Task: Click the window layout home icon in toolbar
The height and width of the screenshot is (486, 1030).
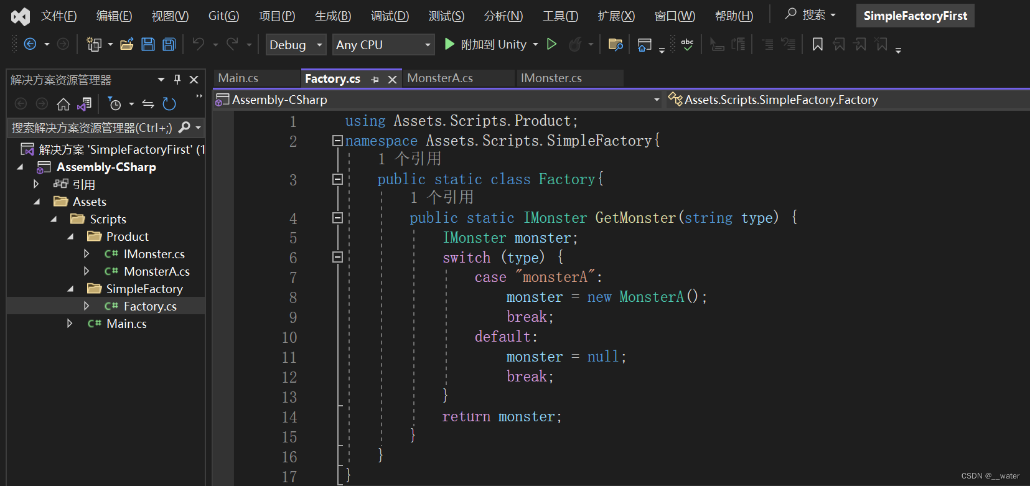Action: tap(645, 44)
